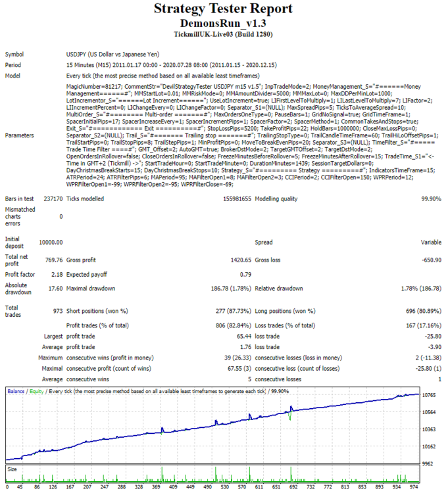
Task: Click the consecutive losses value 2 (-11.38)
Action: [x=428, y=358]
